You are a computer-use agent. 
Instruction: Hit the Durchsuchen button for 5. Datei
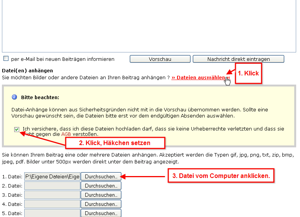(x=101, y=213)
